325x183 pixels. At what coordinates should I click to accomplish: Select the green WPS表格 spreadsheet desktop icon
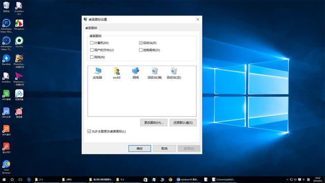[x=6, y=95]
